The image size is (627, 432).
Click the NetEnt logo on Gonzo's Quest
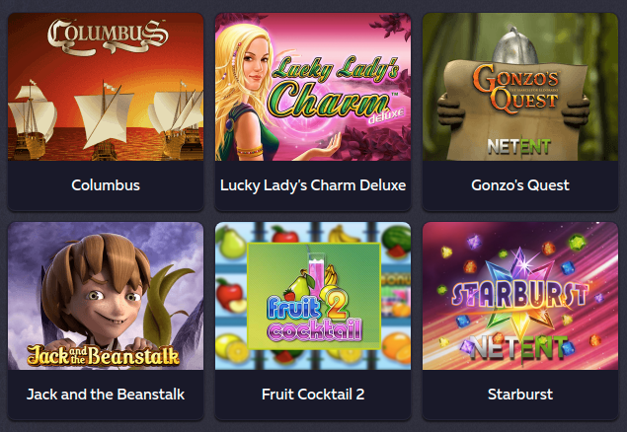pyautogui.click(x=519, y=147)
